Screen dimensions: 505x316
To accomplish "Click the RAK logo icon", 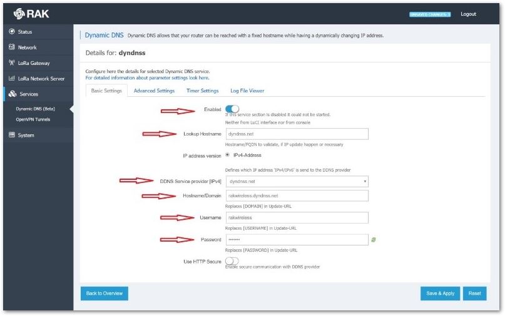I will [18, 12].
